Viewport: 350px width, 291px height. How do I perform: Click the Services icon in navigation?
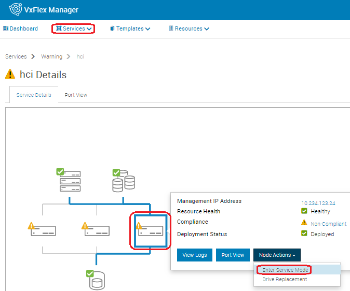(59, 28)
